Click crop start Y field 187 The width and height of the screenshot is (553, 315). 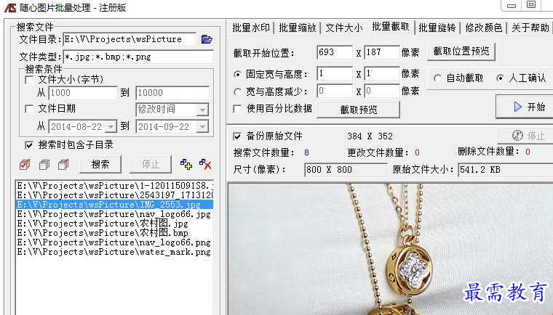pyautogui.click(x=382, y=52)
